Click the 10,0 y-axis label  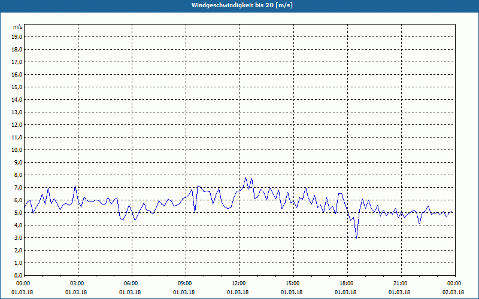coord(17,150)
